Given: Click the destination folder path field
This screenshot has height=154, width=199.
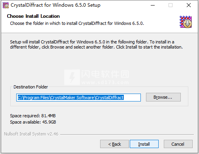Looking at the screenshot, I should pos(78,98).
